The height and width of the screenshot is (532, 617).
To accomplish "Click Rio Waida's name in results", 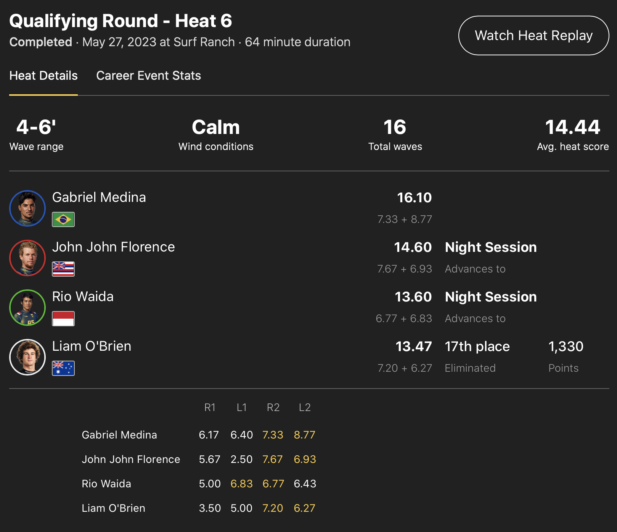I will pyautogui.click(x=83, y=297).
